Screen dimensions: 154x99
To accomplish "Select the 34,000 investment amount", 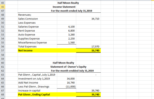I will (x=71, y=79).
